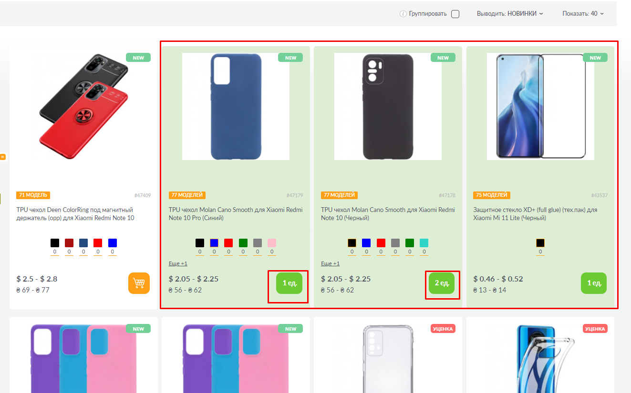Open Защитное стекло XD+ product link
631x393 pixels.
pos(535,214)
